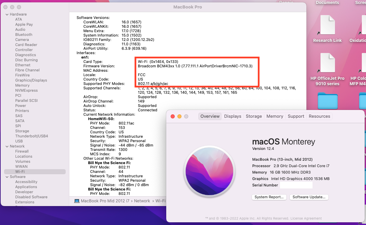Select Fibre Channel in the sidebar

(27, 70)
